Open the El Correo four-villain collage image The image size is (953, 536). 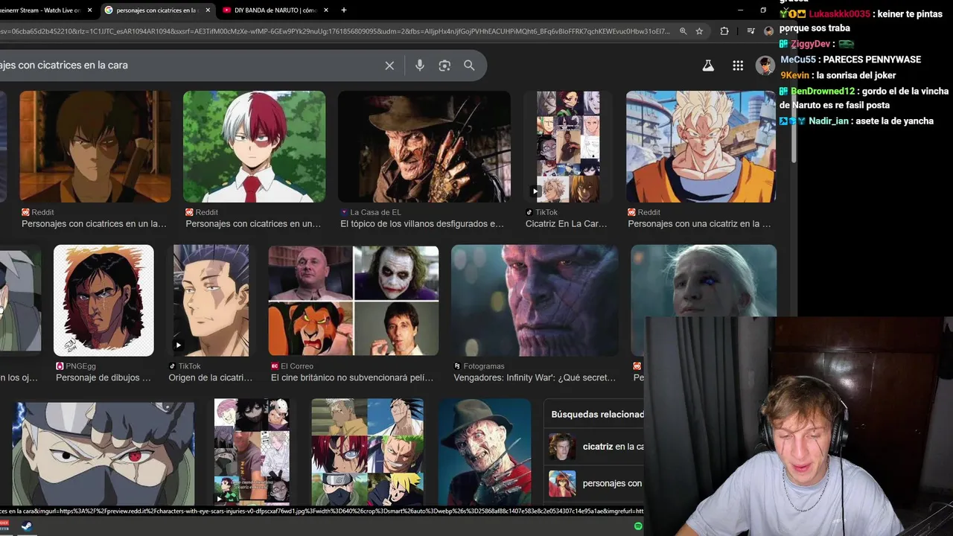[x=354, y=301]
